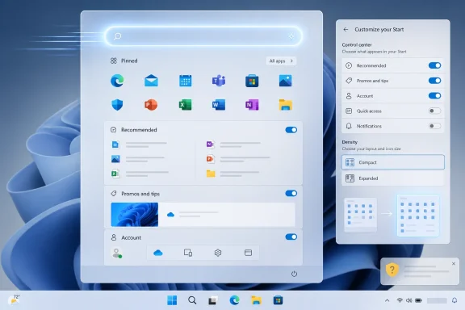Enable Quick access toggle

click(x=434, y=111)
